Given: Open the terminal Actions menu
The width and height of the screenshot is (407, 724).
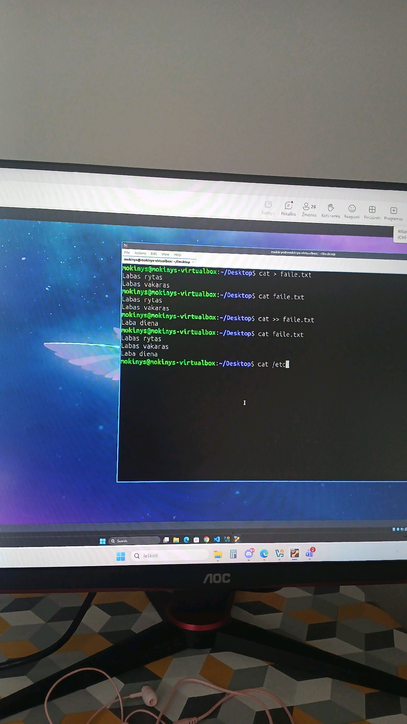Looking at the screenshot, I should pyautogui.click(x=140, y=253).
